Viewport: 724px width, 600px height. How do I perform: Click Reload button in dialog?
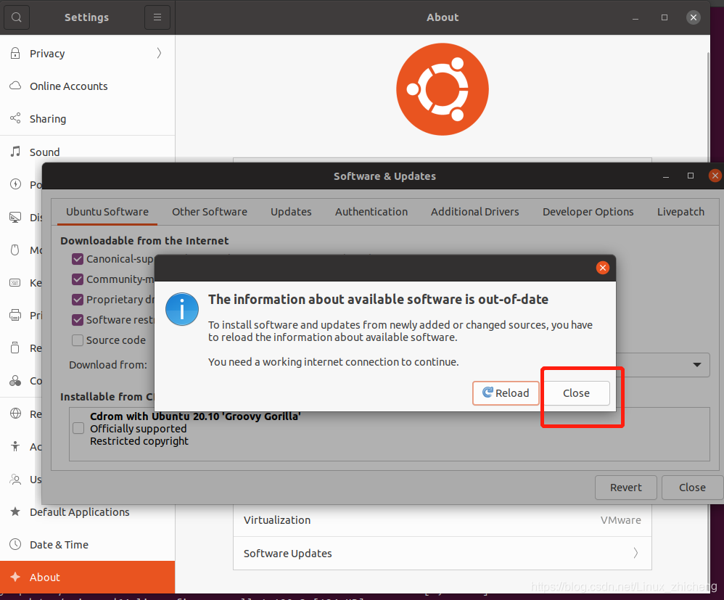[506, 393]
